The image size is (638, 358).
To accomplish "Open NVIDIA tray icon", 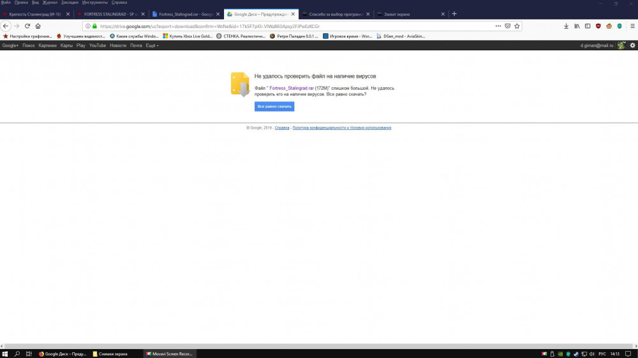I will [x=560, y=354].
